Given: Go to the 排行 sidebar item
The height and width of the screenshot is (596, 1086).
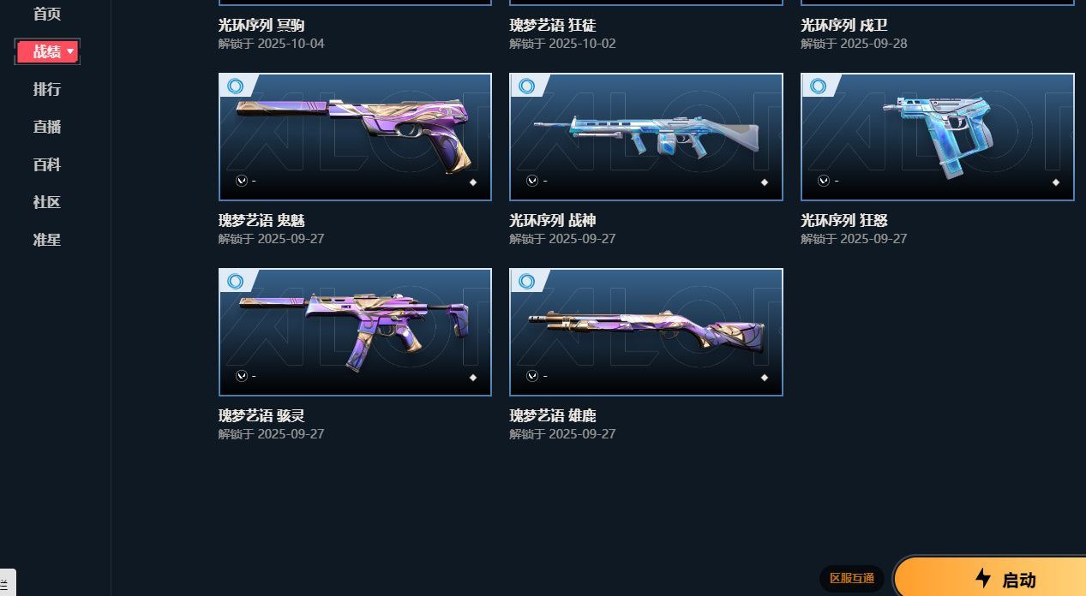Looking at the screenshot, I should pos(47,89).
